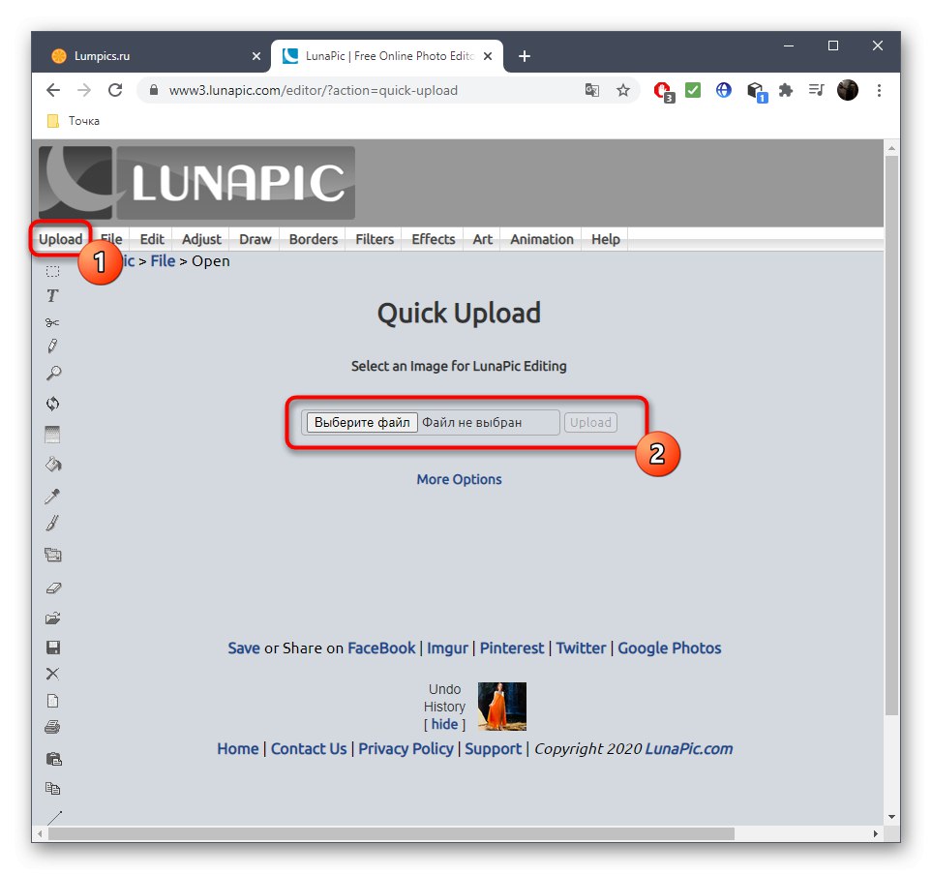Select the Pencil tool
The height and width of the screenshot is (874, 932).
click(52, 347)
